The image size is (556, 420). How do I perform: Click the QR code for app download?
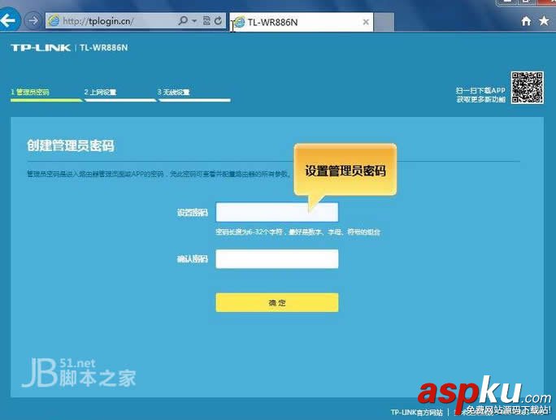(x=527, y=88)
